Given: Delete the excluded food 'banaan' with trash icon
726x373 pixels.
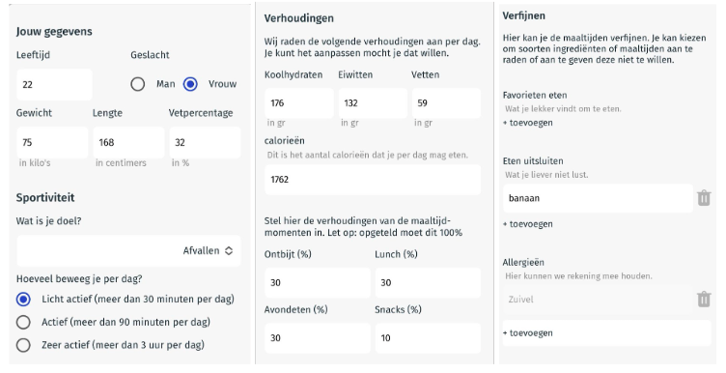Looking at the screenshot, I should point(703,198).
